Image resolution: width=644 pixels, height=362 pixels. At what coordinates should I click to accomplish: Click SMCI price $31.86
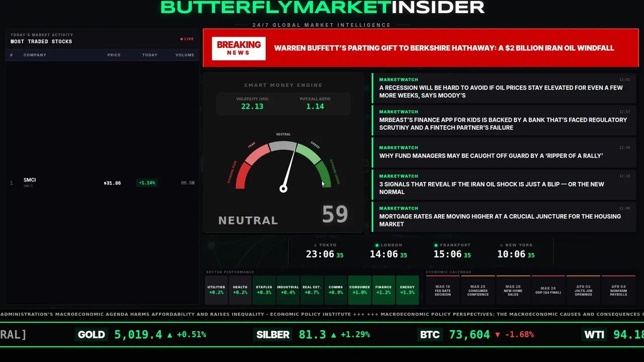(x=112, y=183)
